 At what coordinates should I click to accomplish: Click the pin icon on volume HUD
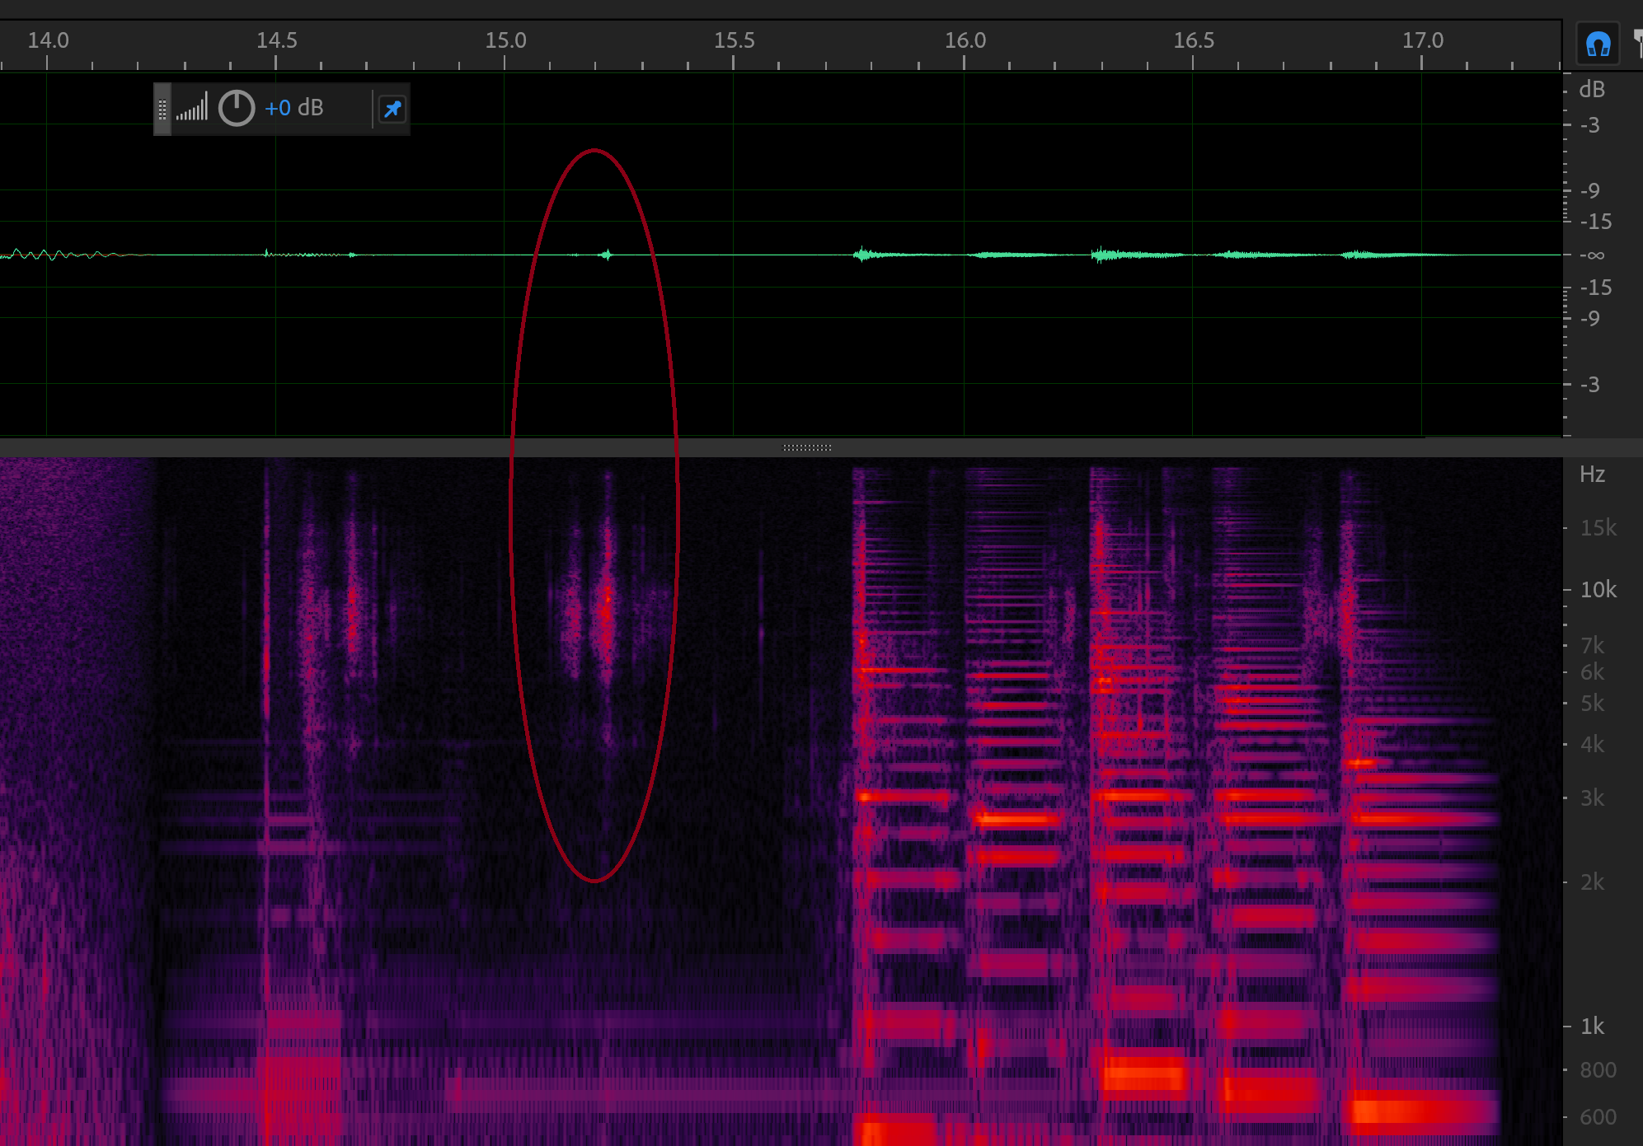[392, 109]
